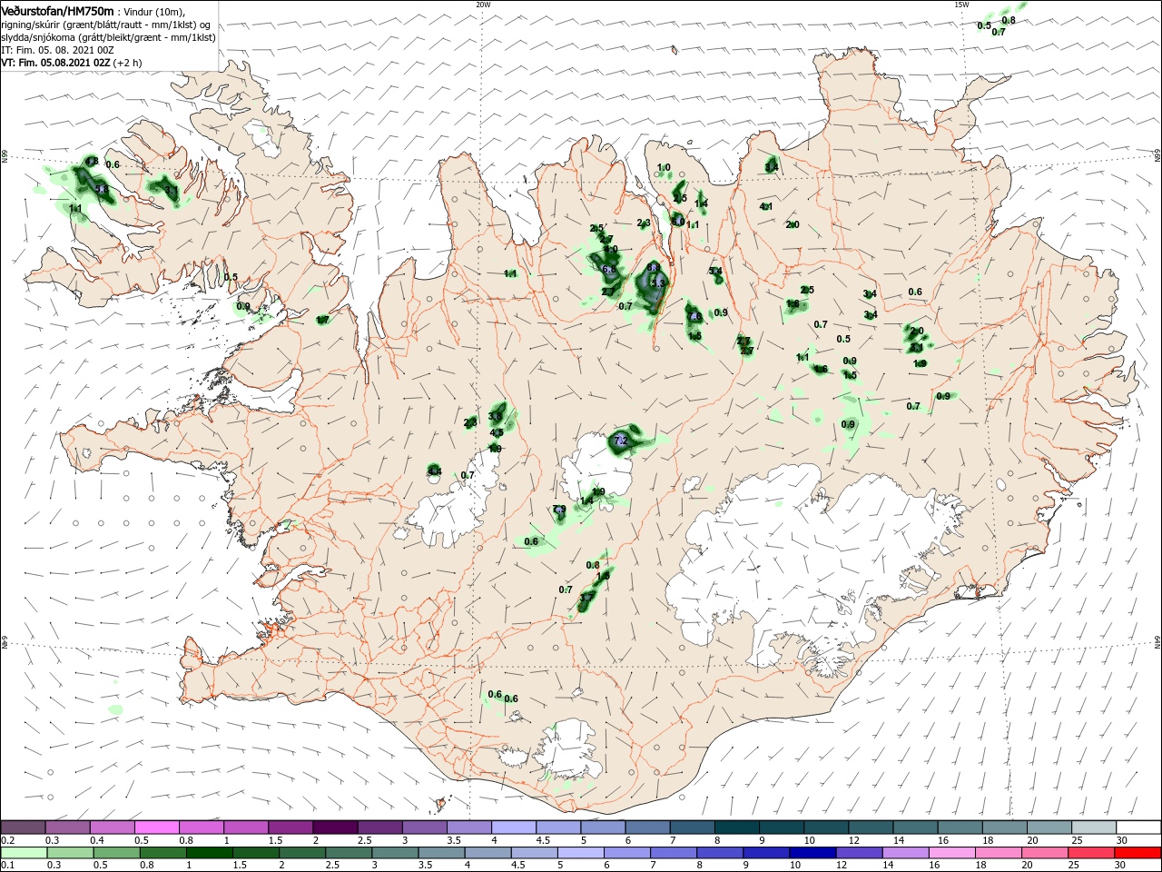This screenshot has width=1162, height=872.
Task: Pick the light pink swatch between 16 and 18 in the lower legend
Action: click(952, 853)
